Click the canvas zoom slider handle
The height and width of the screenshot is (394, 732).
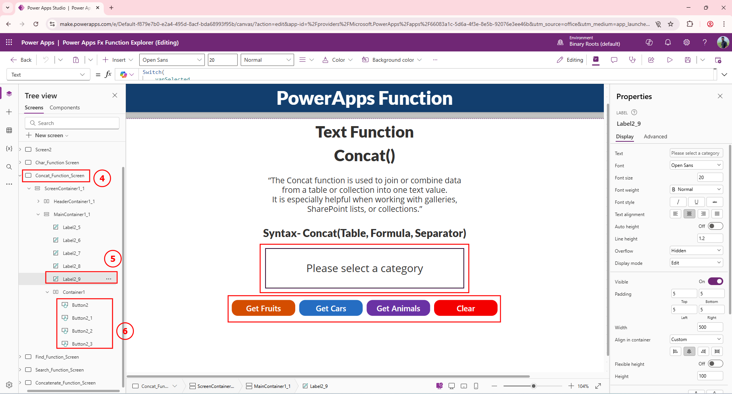point(534,386)
